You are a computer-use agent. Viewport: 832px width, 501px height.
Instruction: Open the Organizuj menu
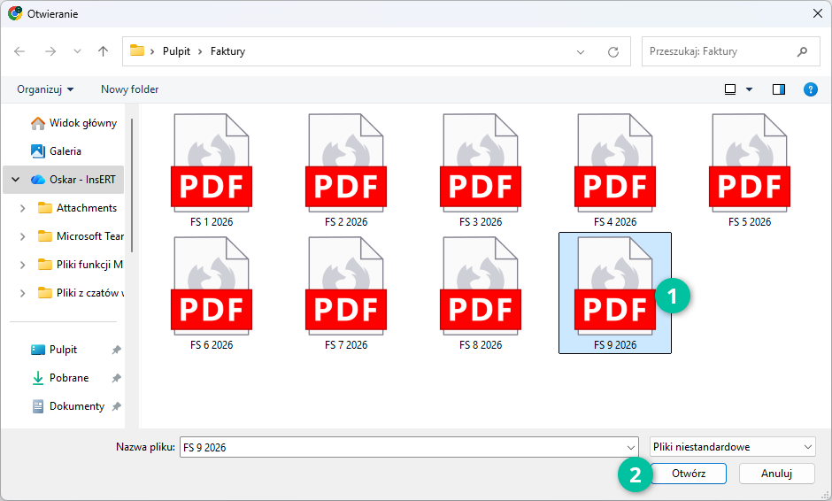click(45, 89)
